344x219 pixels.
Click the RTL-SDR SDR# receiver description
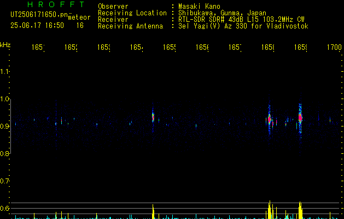coord(241,20)
